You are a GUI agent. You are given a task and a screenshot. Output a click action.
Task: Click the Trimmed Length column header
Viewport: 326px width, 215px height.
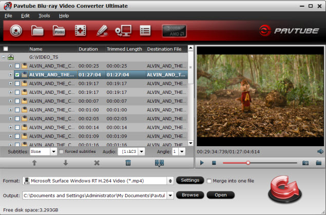click(126, 49)
